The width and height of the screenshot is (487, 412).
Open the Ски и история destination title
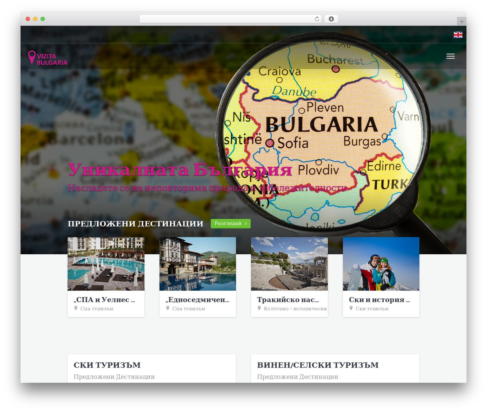click(x=379, y=299)
